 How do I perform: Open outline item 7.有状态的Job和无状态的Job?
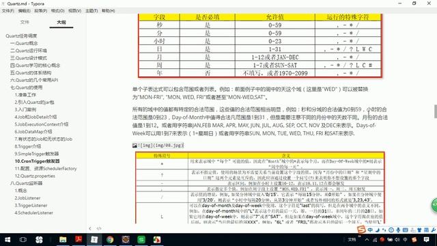point(44,139)
